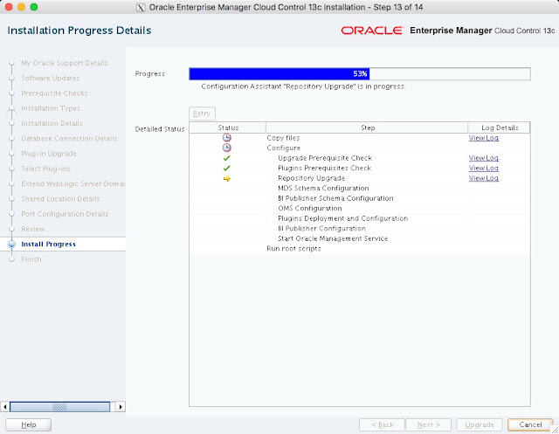The height and width of the screenshot is (434, 559).
Task: Click the Repository Upgrade row text
Action: point(311,178)
